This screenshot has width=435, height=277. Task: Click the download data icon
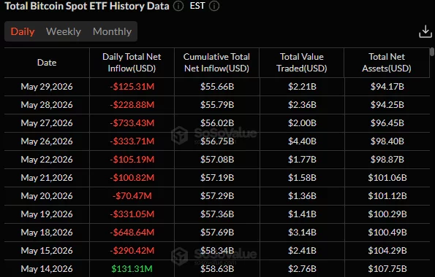pyautogui.click(x=425, y=31)
